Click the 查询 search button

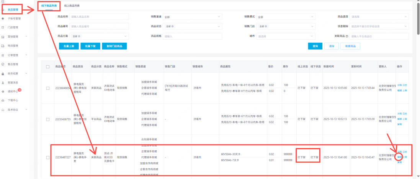[x=315, y=46]
